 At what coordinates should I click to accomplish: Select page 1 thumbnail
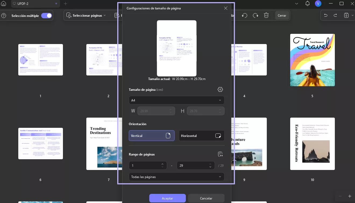[41, 60]
